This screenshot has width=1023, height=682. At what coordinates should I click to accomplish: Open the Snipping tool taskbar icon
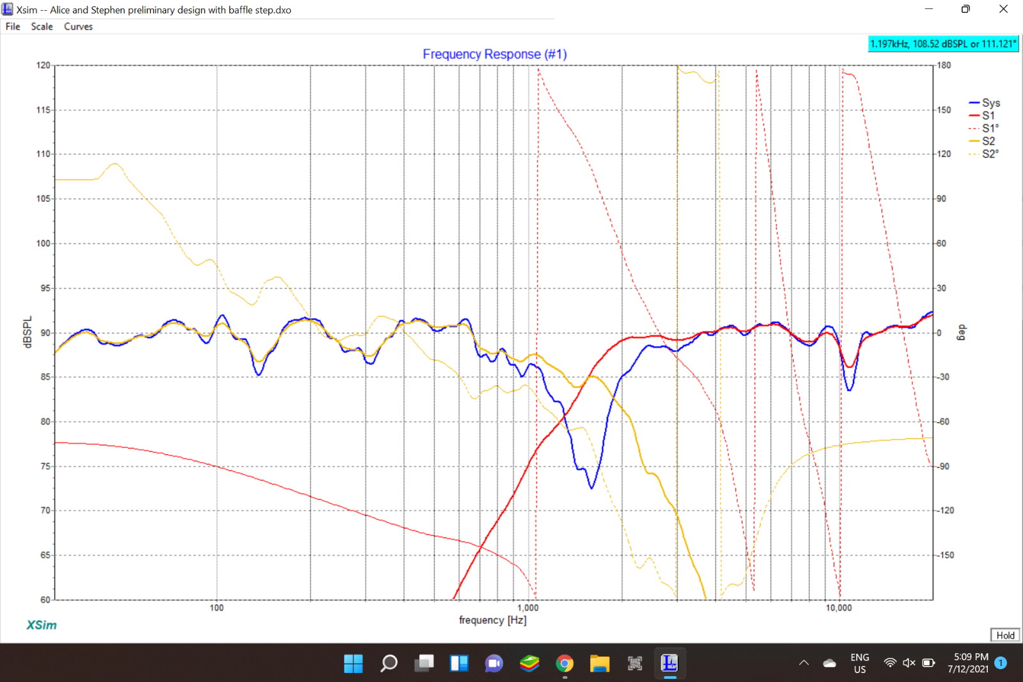point(635,663)
